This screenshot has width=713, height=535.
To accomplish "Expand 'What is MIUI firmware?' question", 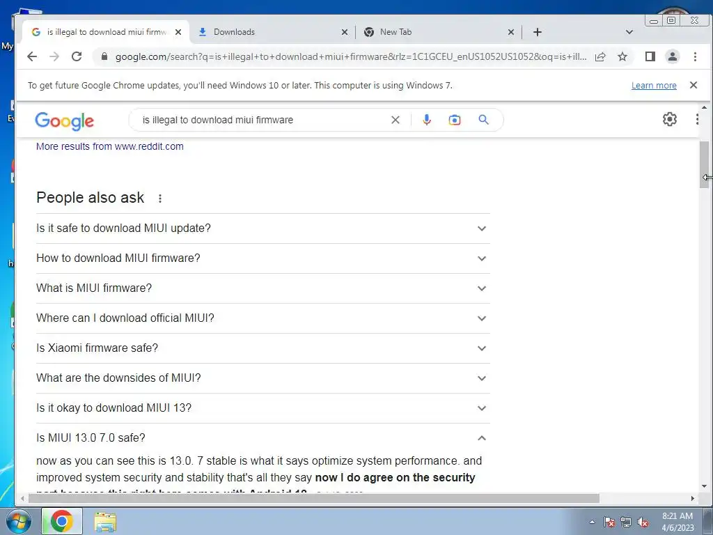I will point(263,288).
